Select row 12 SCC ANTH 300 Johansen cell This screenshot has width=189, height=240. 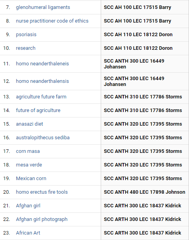pyautogui.click(x=145, y=81)
